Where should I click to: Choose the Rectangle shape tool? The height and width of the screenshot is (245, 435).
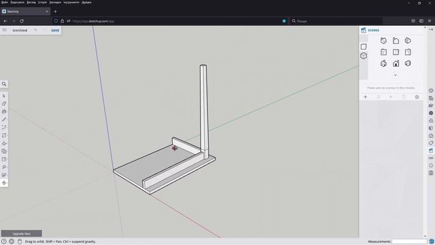pyautogui.click(x=4, y=135)
